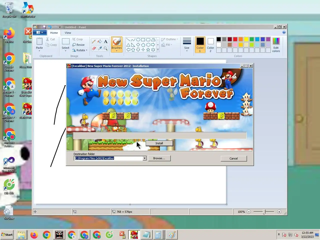This screenshot has height=240, width=320.
Task: Click the Undo arrow in Paint title bar
Action: pos(49,27)
